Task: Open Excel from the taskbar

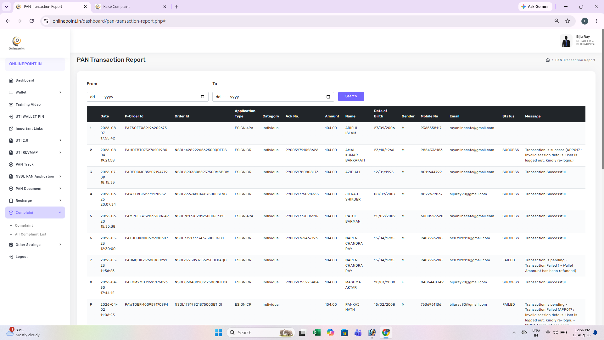Action: pos(316,332)
